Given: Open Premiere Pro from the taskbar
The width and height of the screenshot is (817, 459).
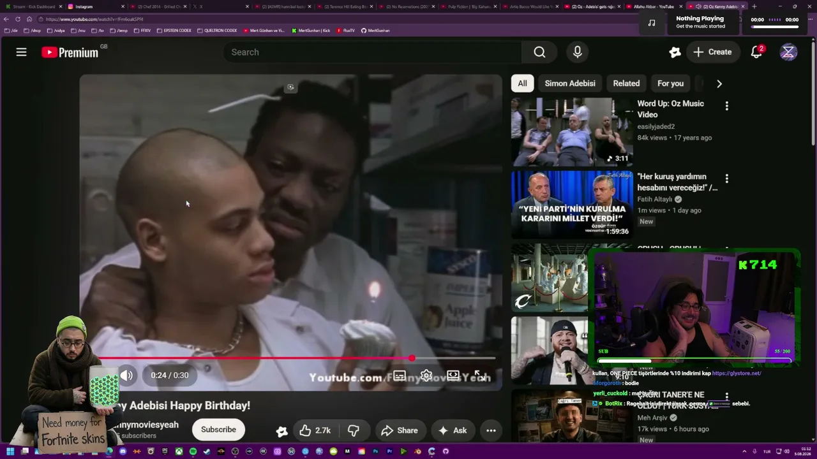Looking at the screenshot, I should click(x=389, y=451).
